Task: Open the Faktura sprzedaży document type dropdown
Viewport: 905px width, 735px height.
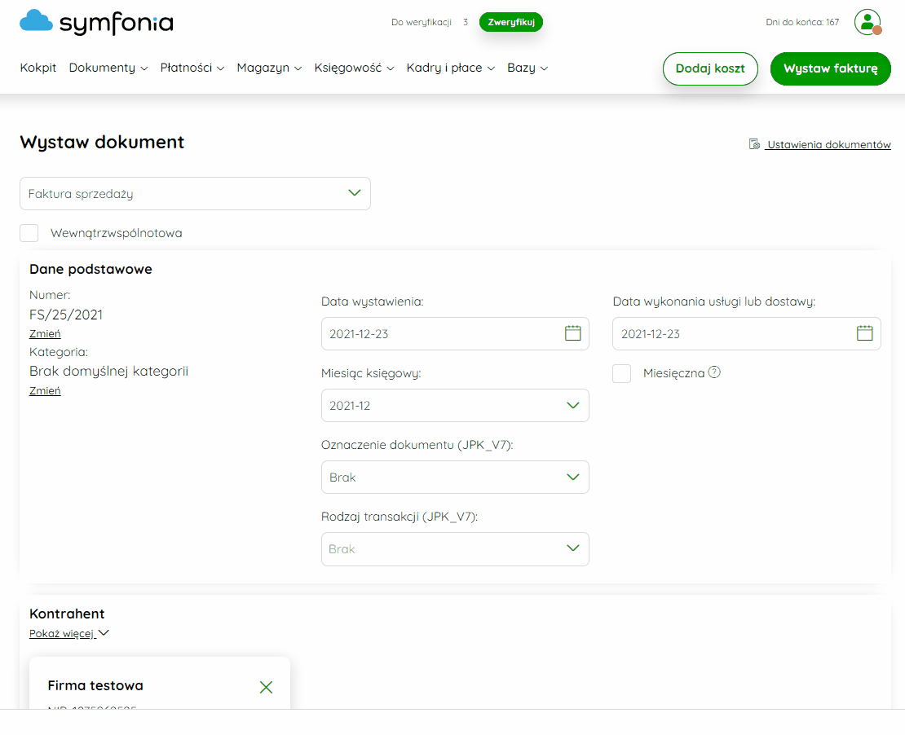Action: pyautogui.click(x=195, y=194)
